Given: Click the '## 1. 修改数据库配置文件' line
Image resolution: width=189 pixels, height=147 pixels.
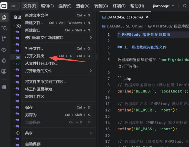Looking at the screenshot, I should [142, 47].
